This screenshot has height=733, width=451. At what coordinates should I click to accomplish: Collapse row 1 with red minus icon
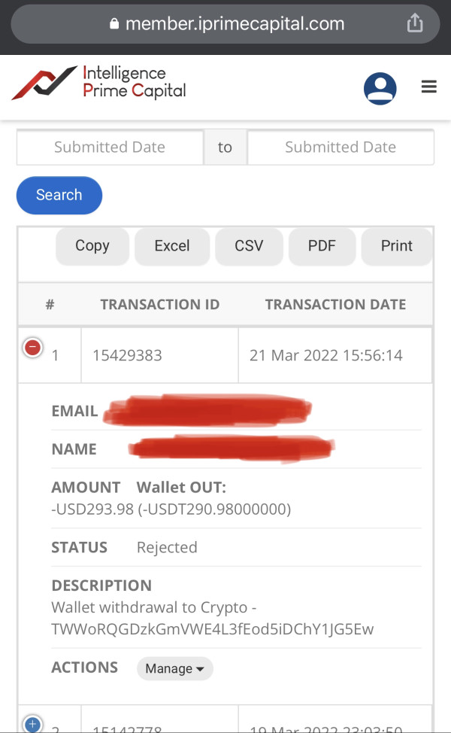[x=33, y=348]
